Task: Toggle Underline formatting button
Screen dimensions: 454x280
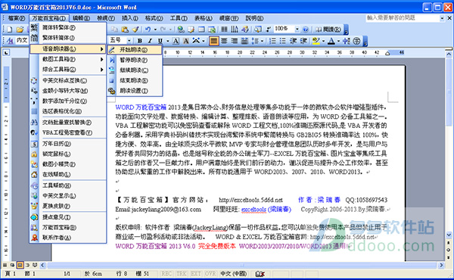Action: (x=160, y=41)
